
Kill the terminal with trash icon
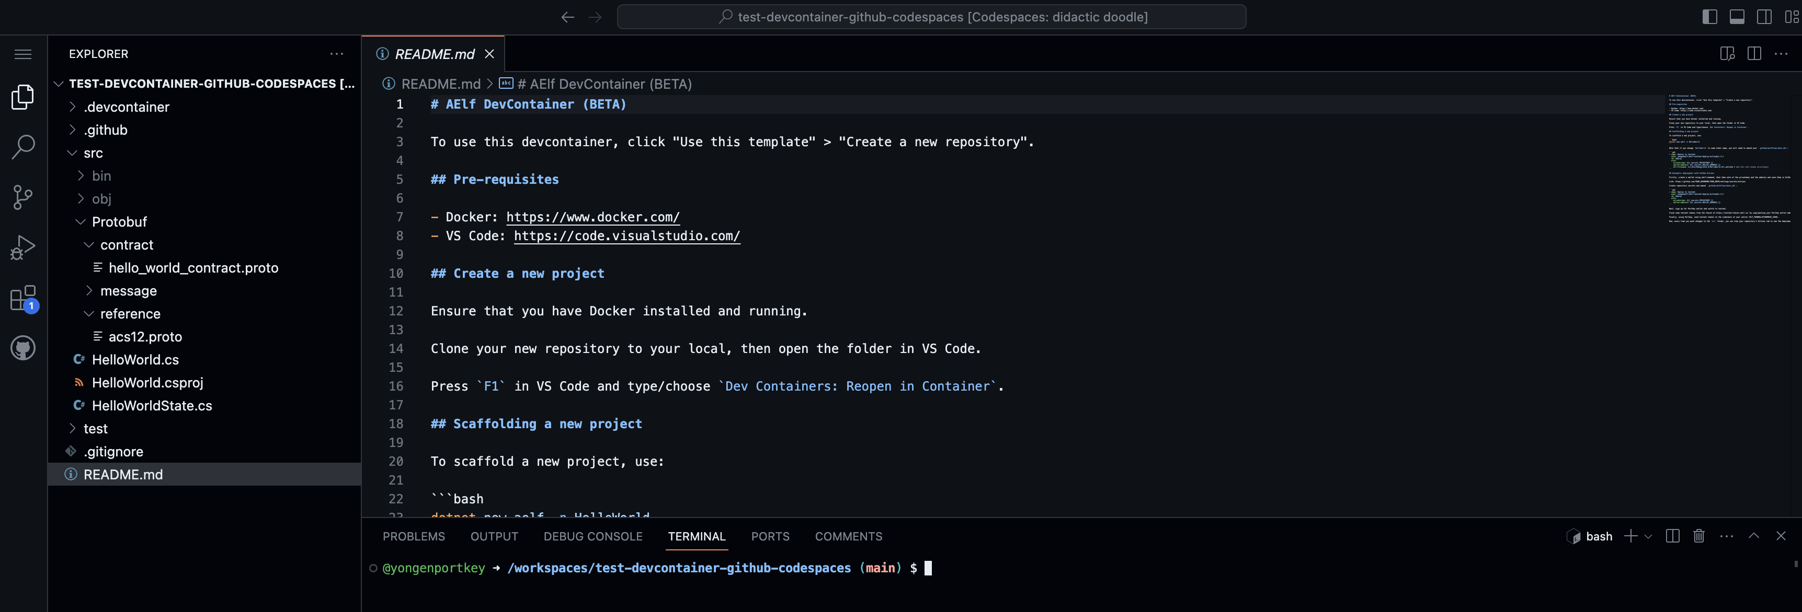(1698, 536)
